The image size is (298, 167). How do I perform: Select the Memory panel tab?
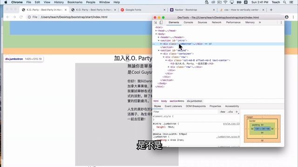point(250,22)
